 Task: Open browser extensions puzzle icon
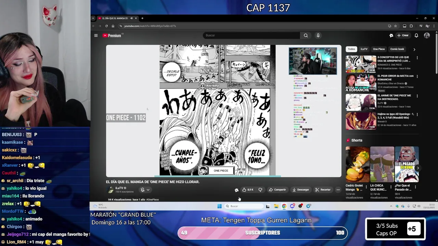coord(411,26)
